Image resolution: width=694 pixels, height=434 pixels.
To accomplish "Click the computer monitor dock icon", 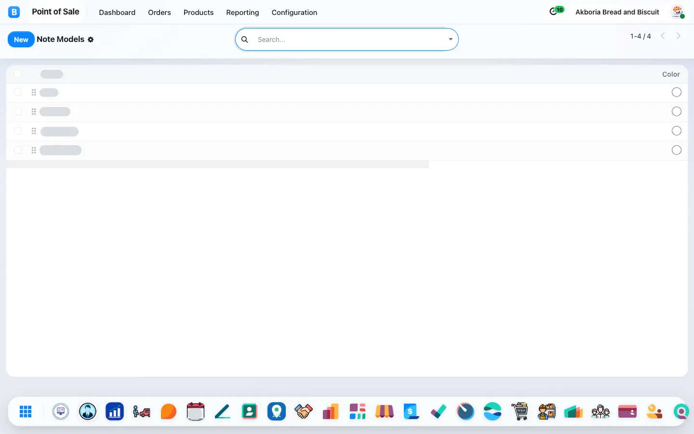I will click(x=61, y=411).
